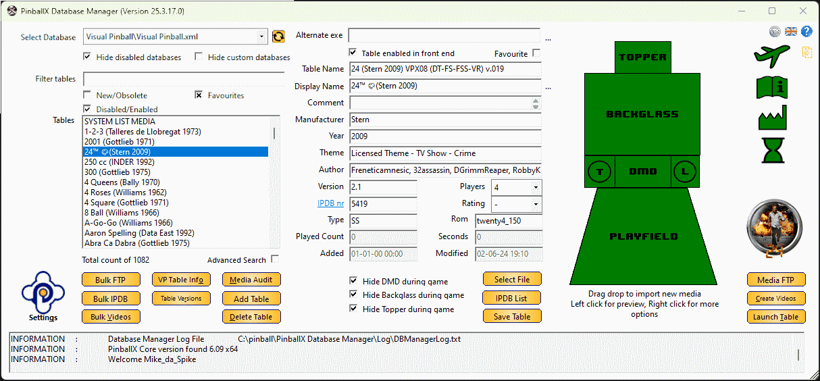The image size is (820, 381).
Task: Expand the Select Database dropdown
Action: pyautogui.click(x=262, y=37)
